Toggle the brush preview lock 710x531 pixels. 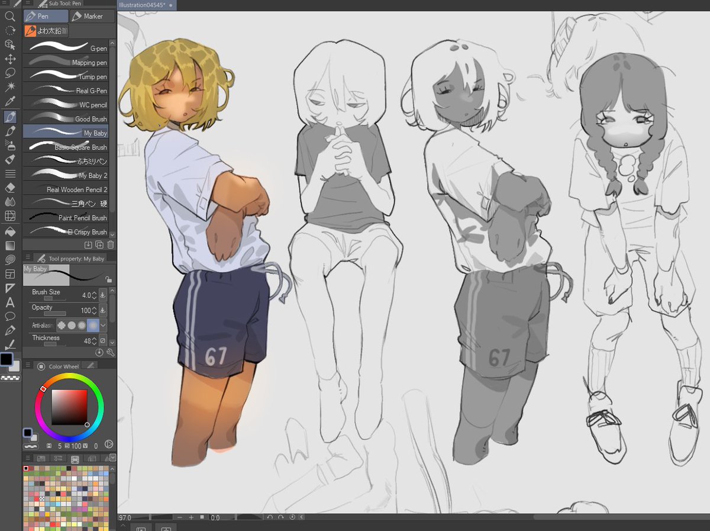(x=108, y=279)
